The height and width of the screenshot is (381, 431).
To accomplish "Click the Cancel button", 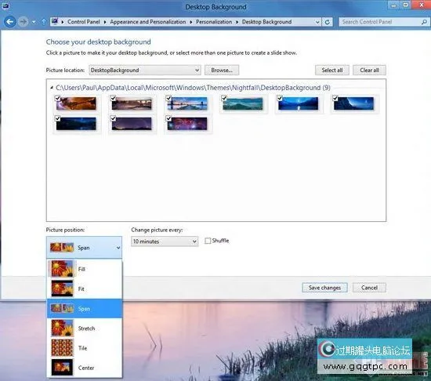I will (x=369, y=288).
